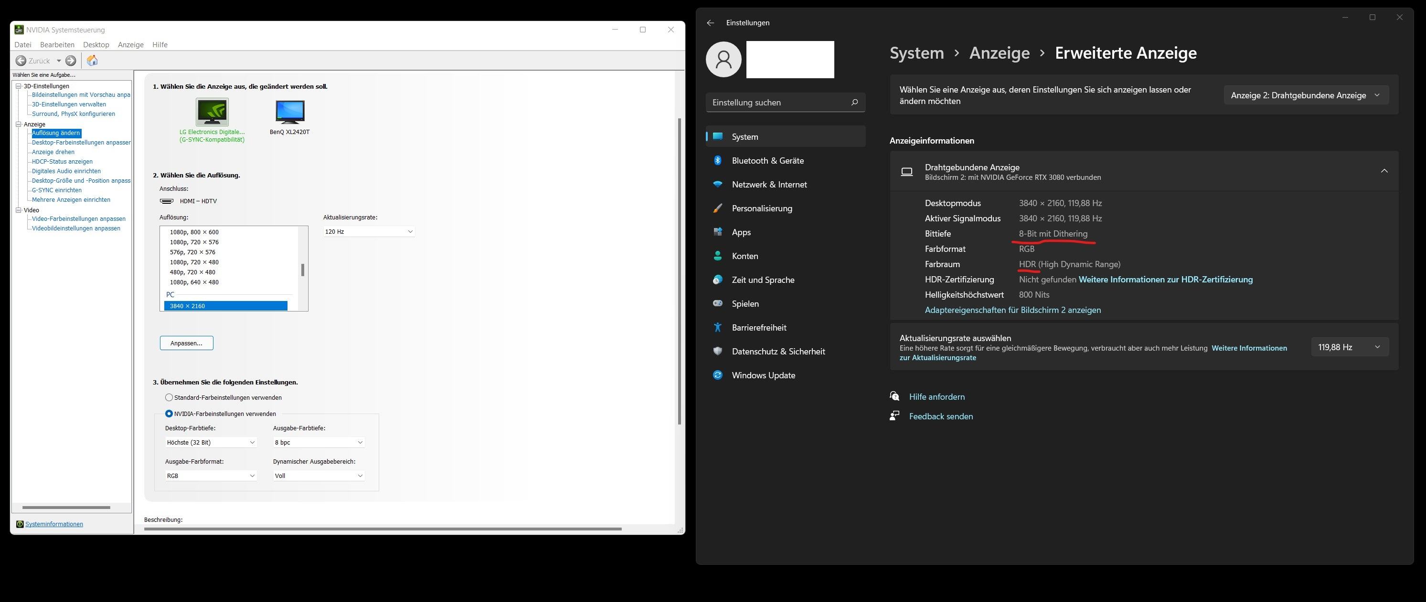Open the Anzeige menu in NVIDIA menubar
1426x602 pixels.
131,45
